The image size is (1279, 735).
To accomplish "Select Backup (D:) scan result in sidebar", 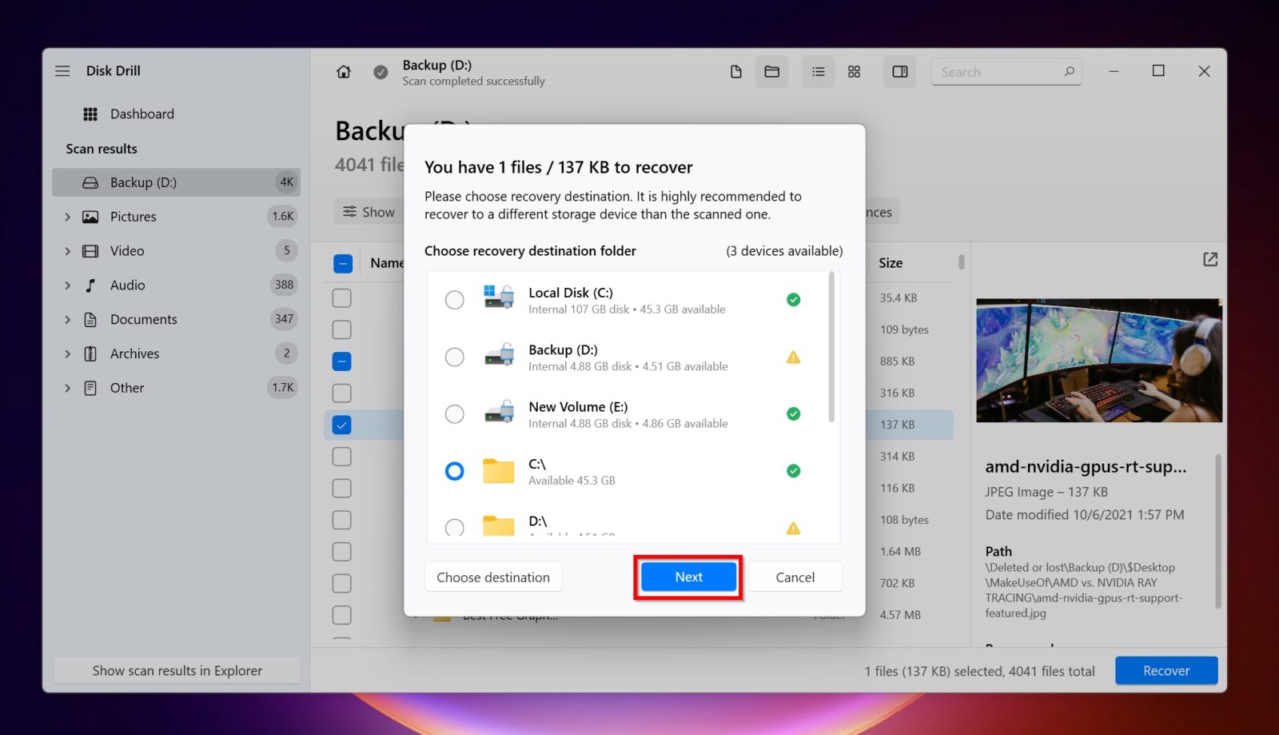I will [176, 182].
